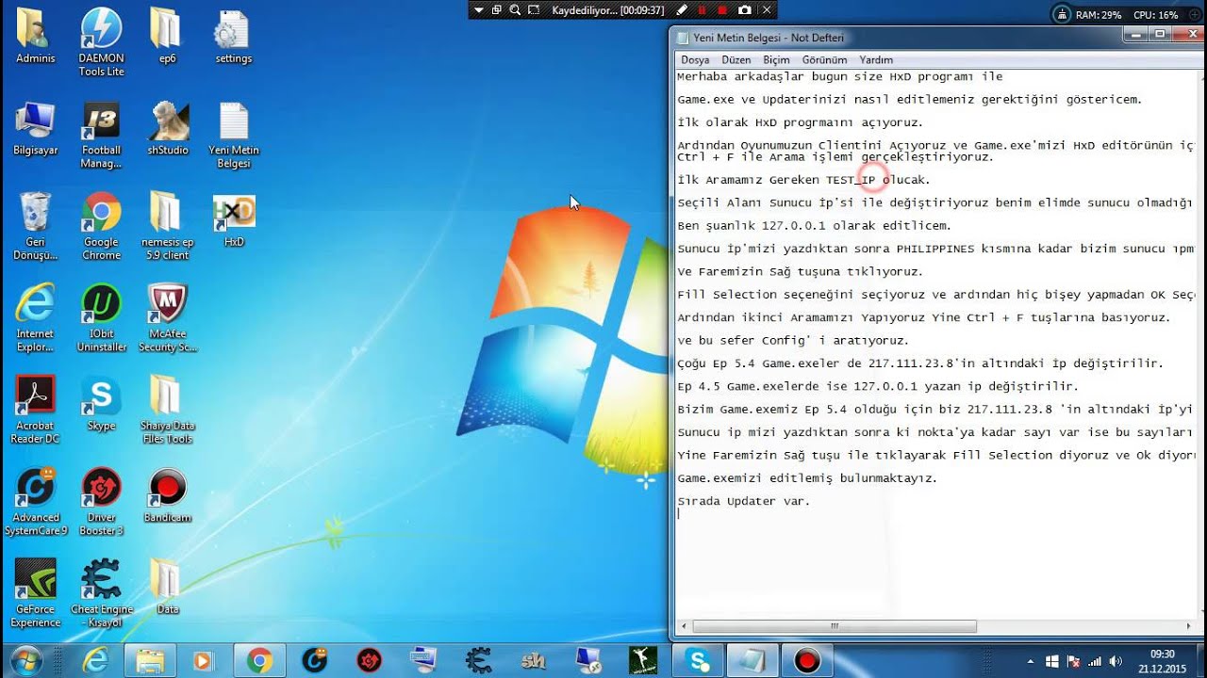
Task: Switch to Chrome in the taskbar
Action: [259, 661]
